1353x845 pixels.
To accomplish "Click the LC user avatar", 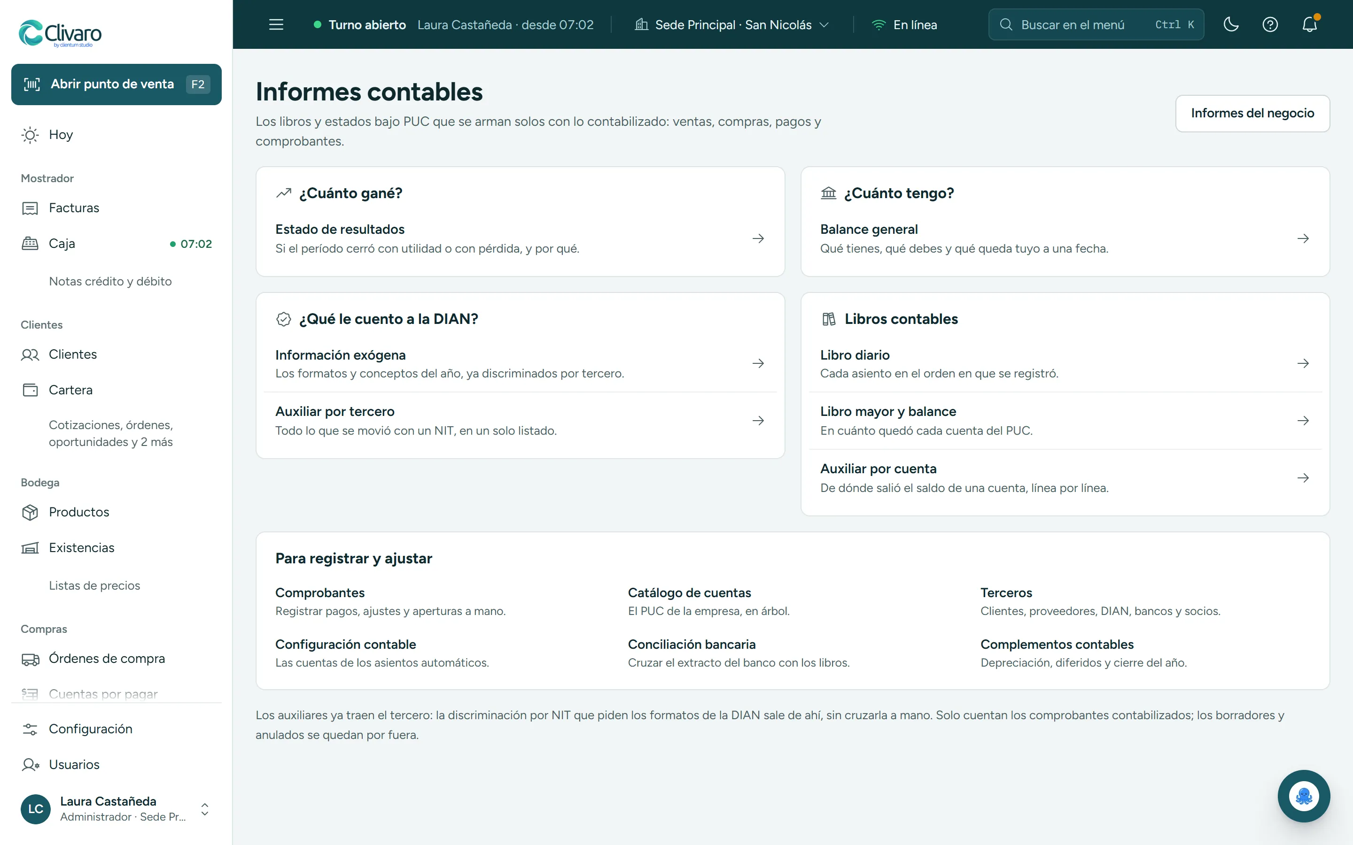I will (36, 809).
